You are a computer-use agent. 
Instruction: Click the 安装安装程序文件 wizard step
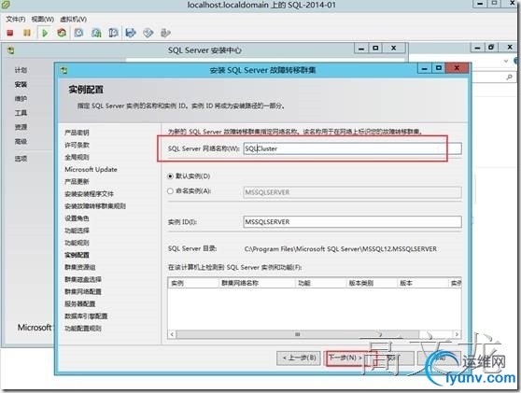(89, 193)
